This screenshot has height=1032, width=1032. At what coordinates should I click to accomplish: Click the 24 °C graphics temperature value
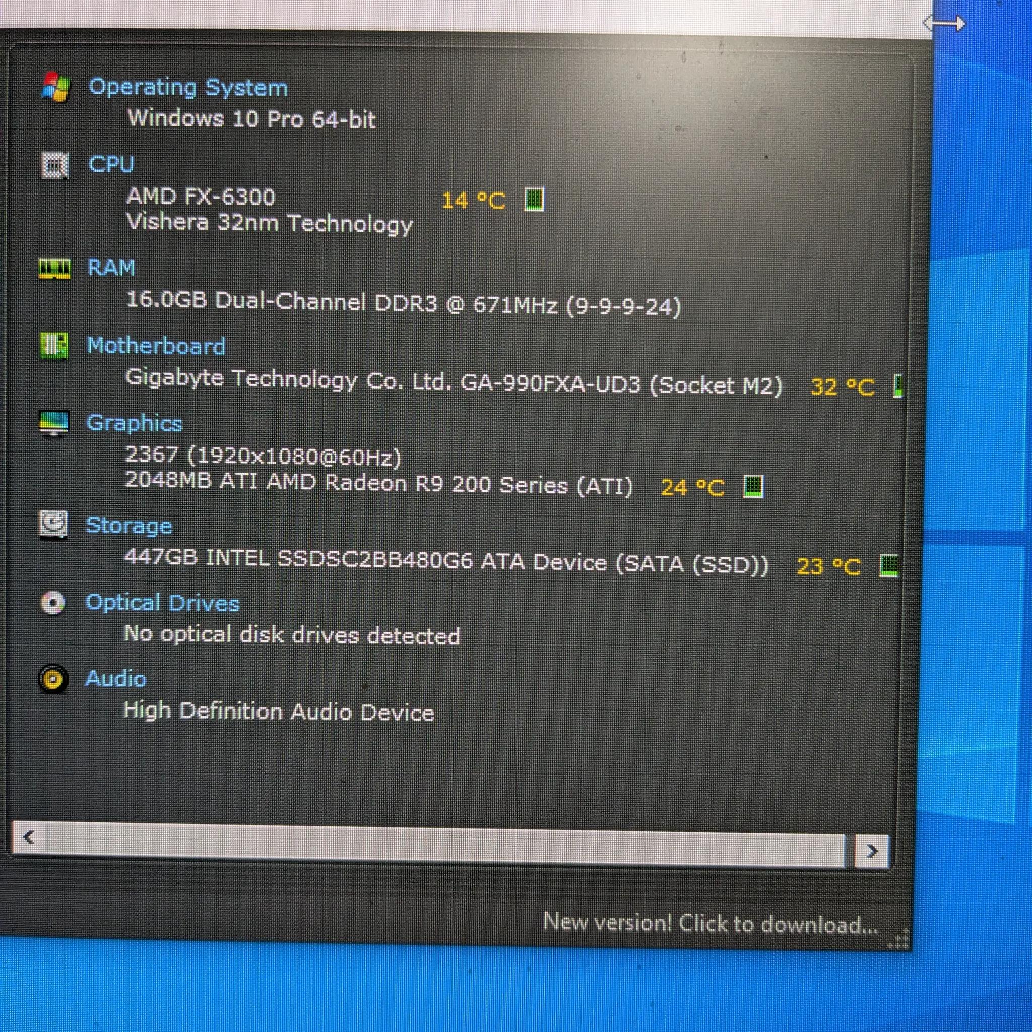(x=693, y=487)
